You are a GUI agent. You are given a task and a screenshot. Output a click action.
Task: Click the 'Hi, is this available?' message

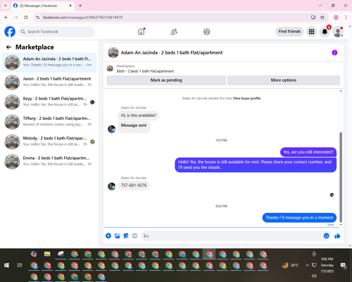138,116
